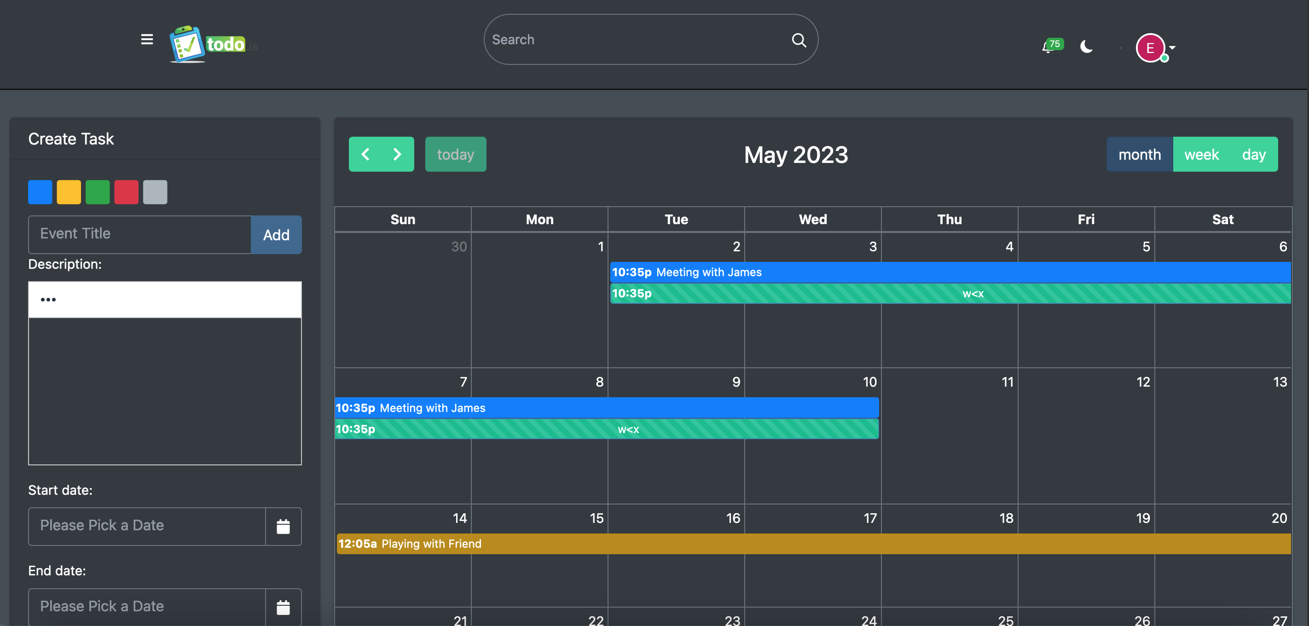Image resolution: width=1309 pixels, height=626 pixels.
Task: Open the notifications bell with 75 badge
Action: coord(1050,47)
